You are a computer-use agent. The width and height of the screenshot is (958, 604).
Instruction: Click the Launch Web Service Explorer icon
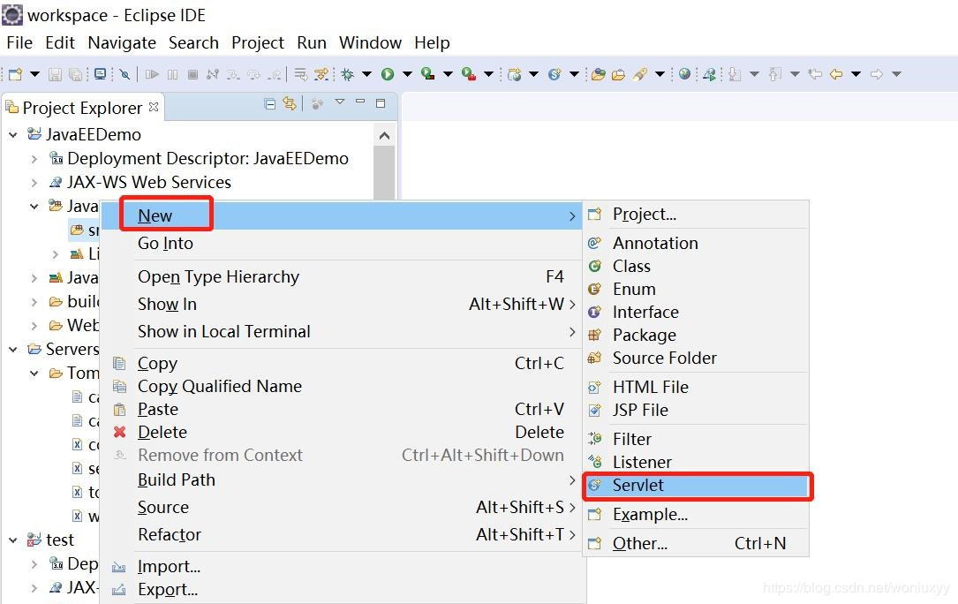(709, 74)
